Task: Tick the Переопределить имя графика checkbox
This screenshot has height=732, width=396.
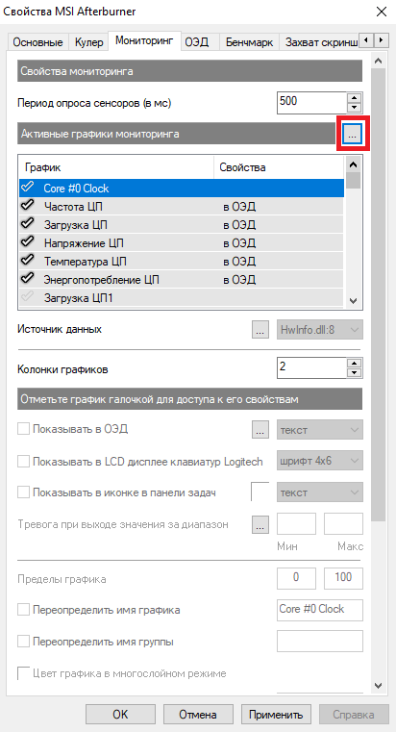Action: click(23, 610)
